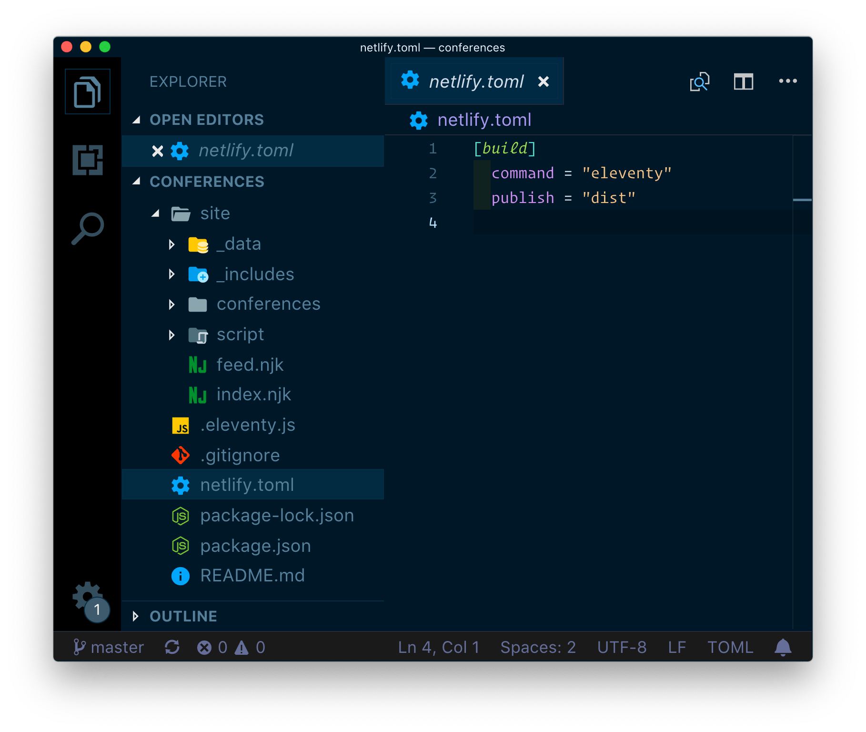Viewport: 866px width, 732px height.
Task: Open the Explorer view in activity bar
Action: pos(88,91)
